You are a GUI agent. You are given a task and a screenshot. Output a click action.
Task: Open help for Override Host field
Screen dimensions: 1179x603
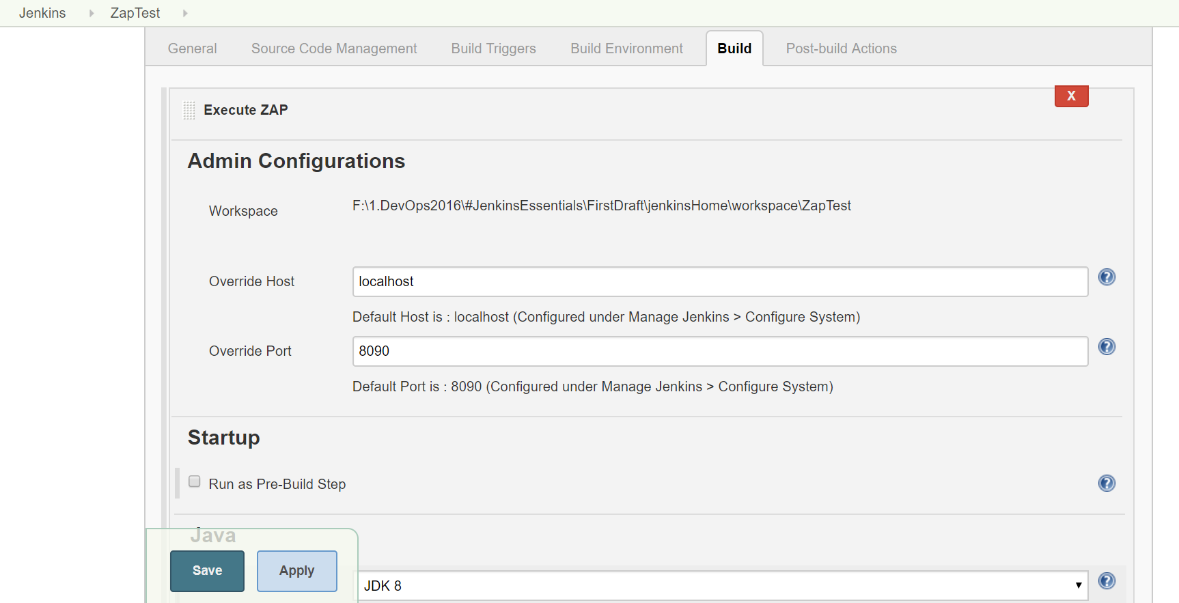tap(1107, 277)
